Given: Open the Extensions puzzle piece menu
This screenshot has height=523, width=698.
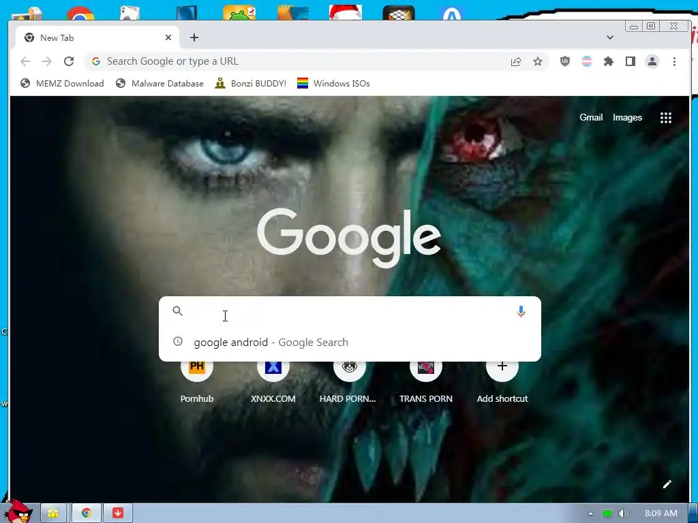Looking at the screenshot, I should point(609,61).
